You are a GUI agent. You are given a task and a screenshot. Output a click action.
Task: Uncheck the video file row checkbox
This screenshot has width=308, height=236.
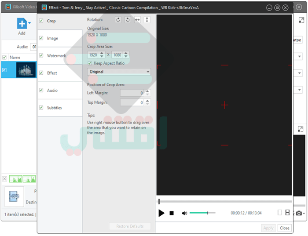[x=4, y=70]
